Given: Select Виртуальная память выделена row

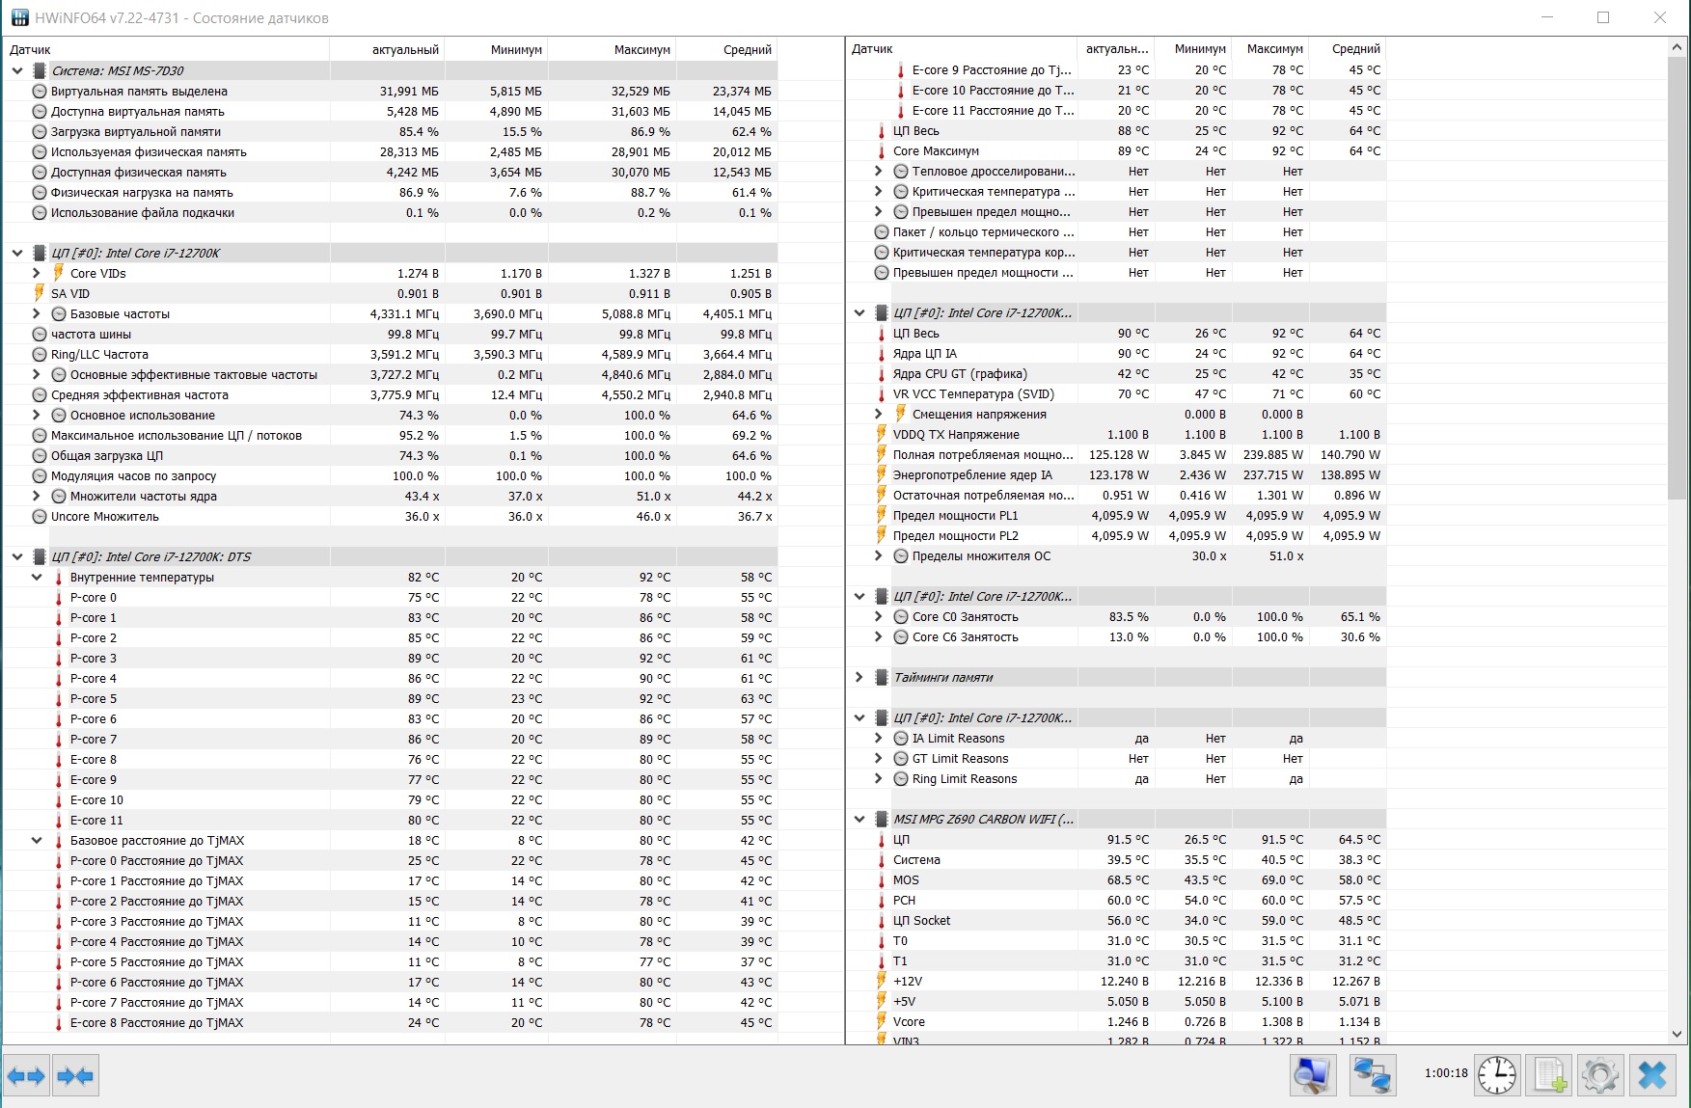Looking at the screenshot, I should (x=390, y=91).
